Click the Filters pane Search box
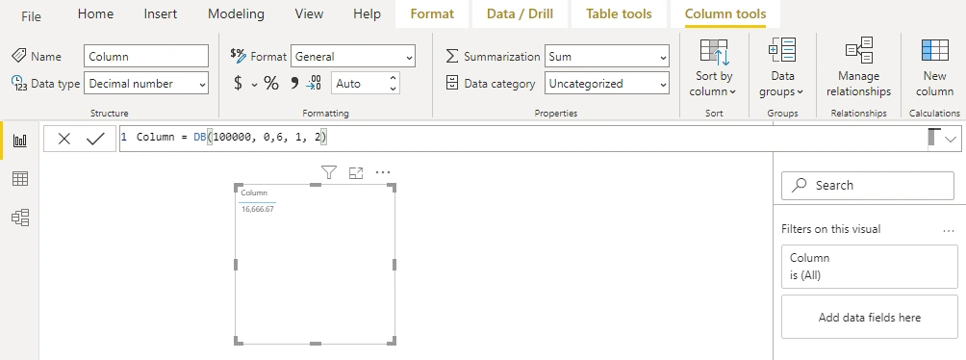The image size is (966, 360). pos(868,185)
